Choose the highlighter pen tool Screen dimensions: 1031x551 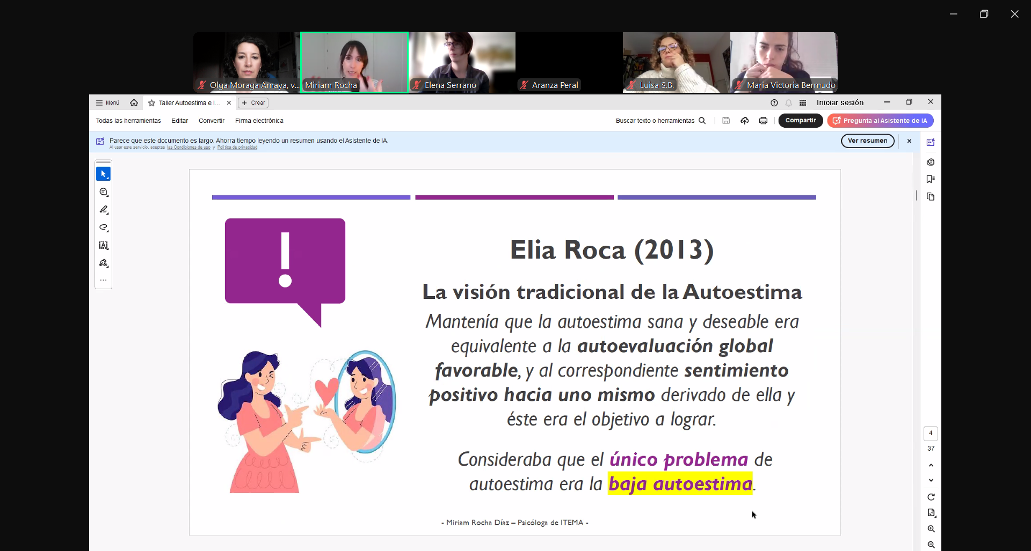click(x=104, y=210)
